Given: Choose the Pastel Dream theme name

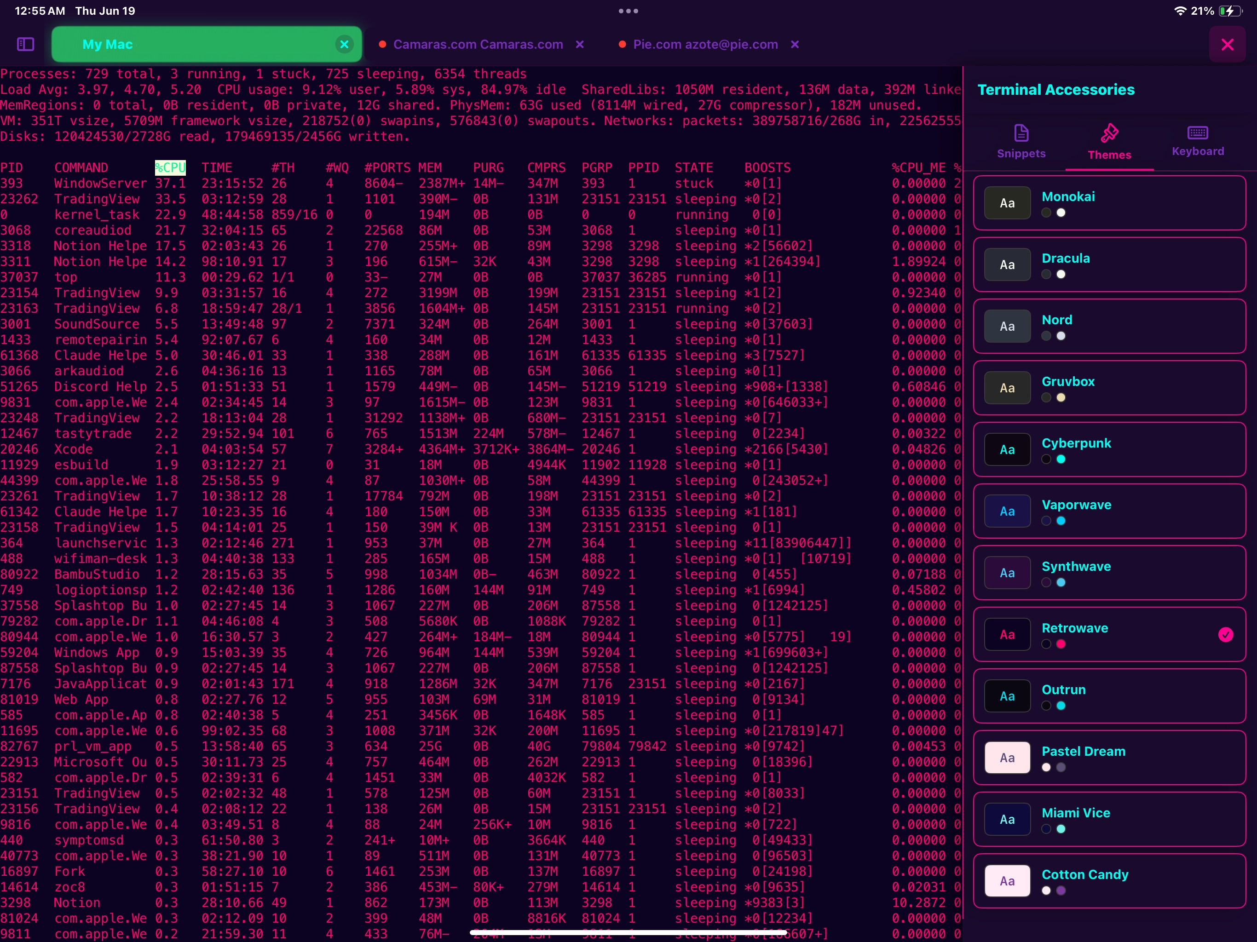Looking at the screenshot, I should (x=1083, y=751).
